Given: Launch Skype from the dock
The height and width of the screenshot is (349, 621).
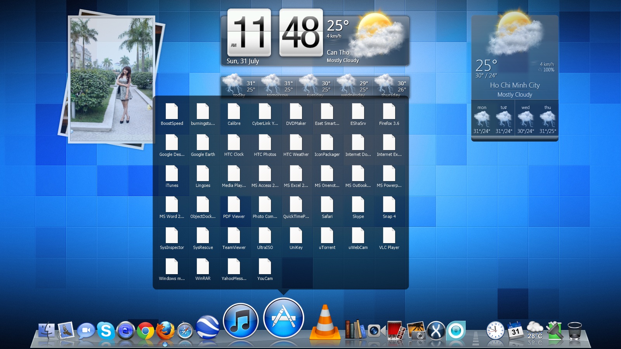Looking at the screenshot, I should tap(106, 331).
